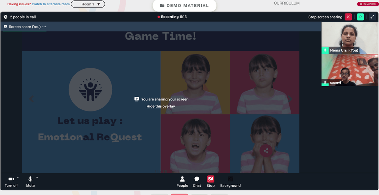Open the DEMO MATERIAL folder button
Viewport: 379px width, 195px height.
click(185, 6)
